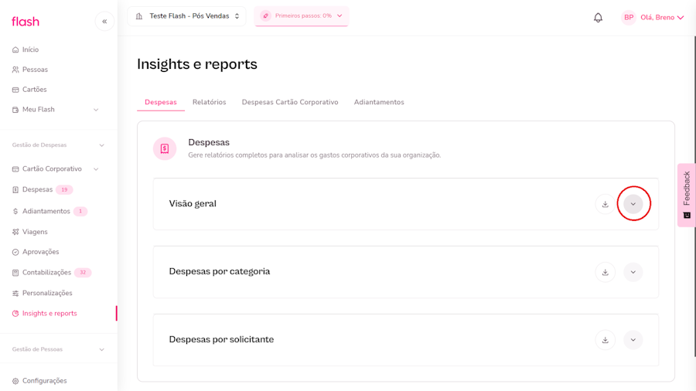Click the Aprovações check-circle icon
696x391 pixels.
pyautogui.click(x=15, y=252)
